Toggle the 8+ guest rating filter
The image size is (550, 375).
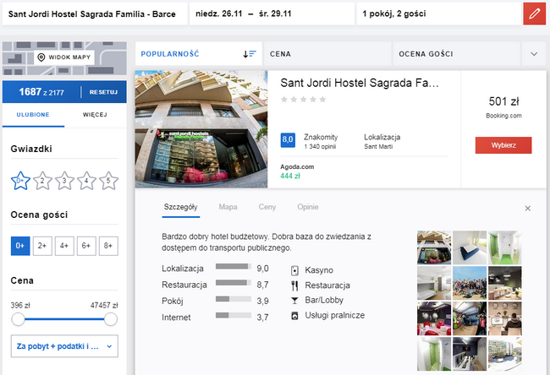point(108,246)
